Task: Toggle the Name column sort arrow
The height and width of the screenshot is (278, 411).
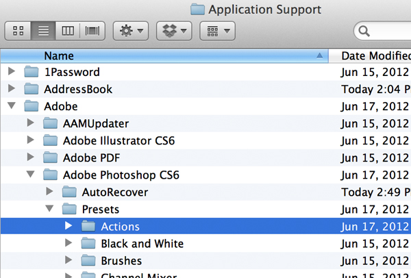Action: [319, 55]
